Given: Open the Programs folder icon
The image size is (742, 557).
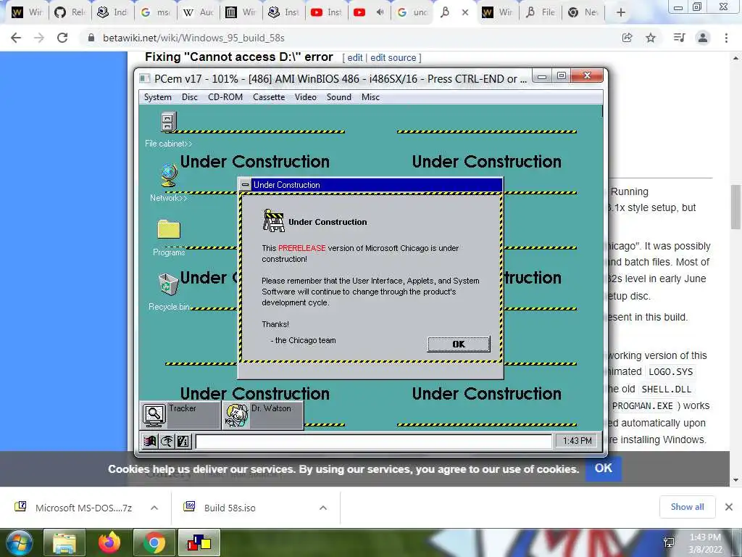Looking at the screenshot, I should 169,229.
